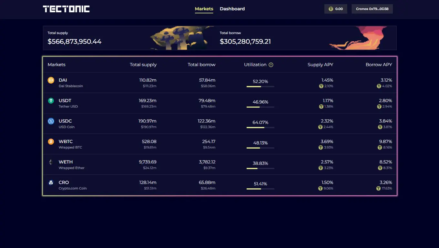Click the Markets column header
This screenshot has width=439, height=248.
56,65
